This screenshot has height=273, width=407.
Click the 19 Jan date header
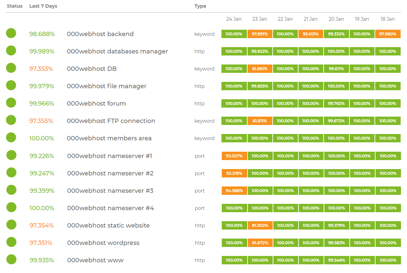coord(362,19)
